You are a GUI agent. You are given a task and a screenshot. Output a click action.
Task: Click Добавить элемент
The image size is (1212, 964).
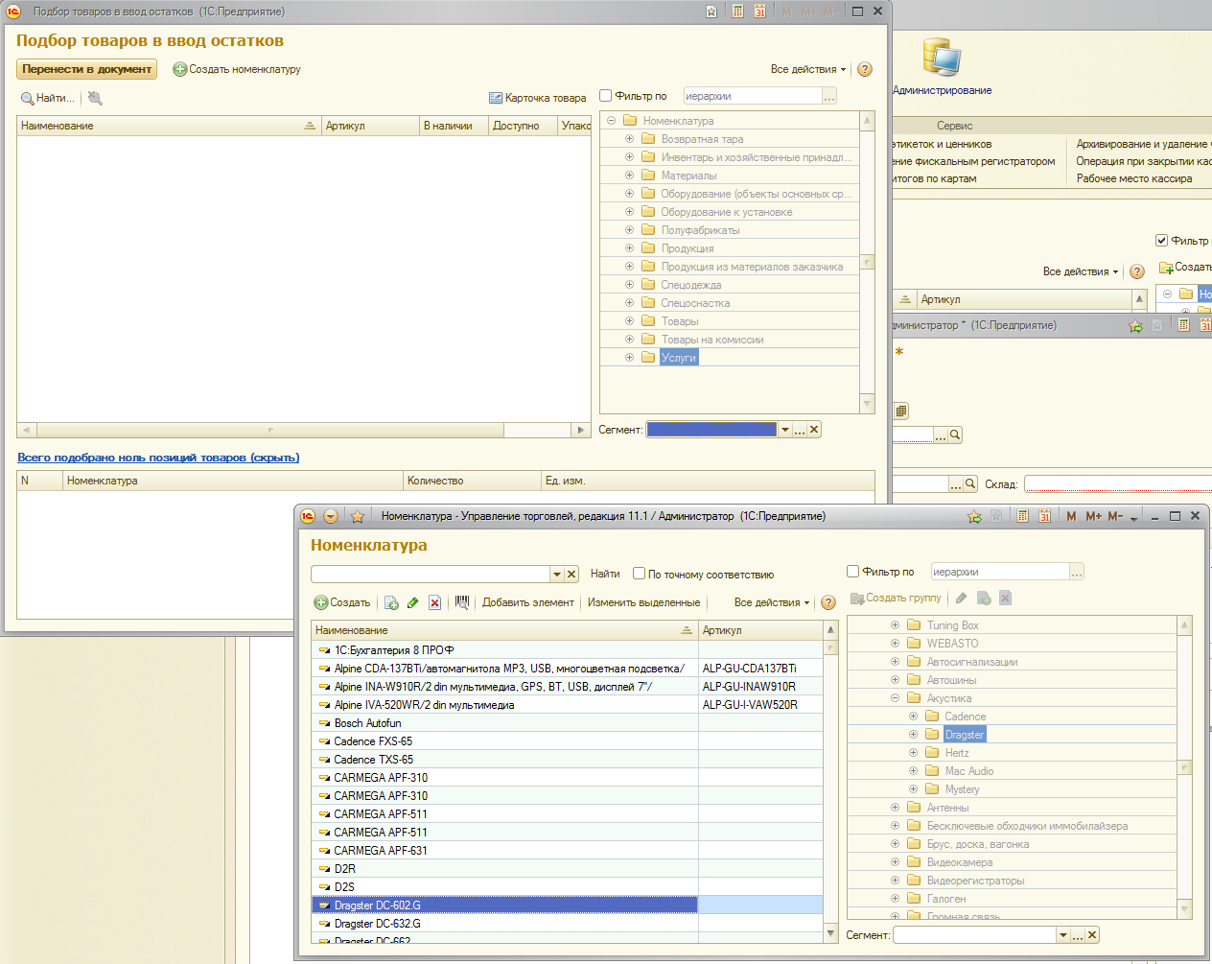528,602
